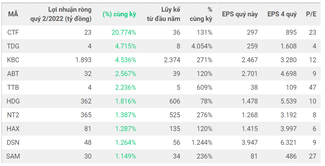Select the HDG ticker
The width and height of the screenshot is (325, 166).
(x=13, y=101)
